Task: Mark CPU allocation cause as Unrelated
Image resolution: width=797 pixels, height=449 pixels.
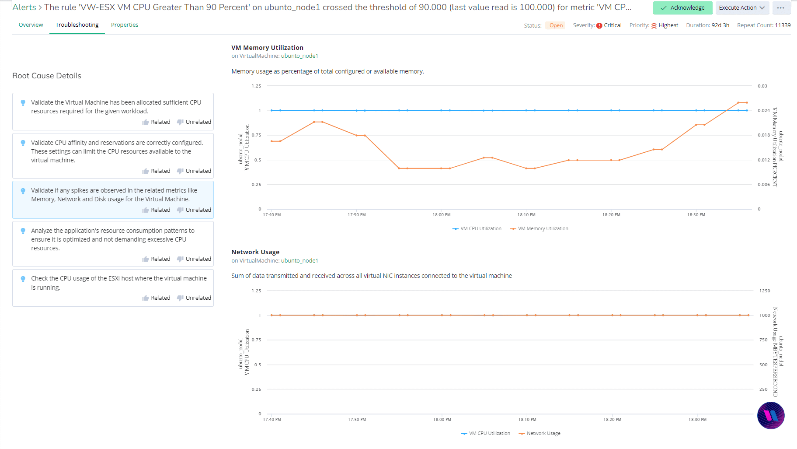Action: pyautogui.click(x=194, y=122)
